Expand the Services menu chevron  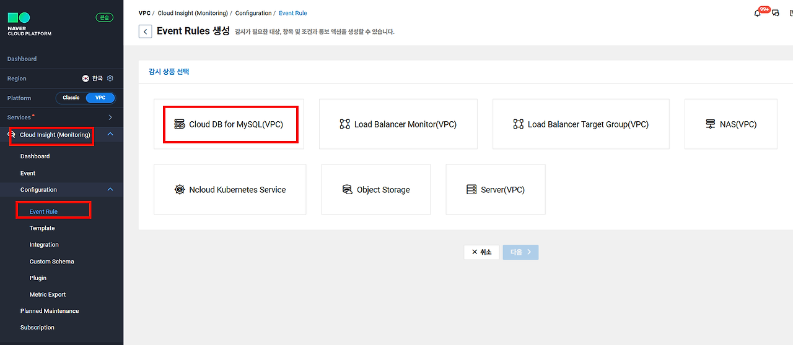tap(110, 117)
